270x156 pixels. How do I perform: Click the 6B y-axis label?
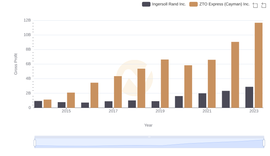[x=28, y=64]
